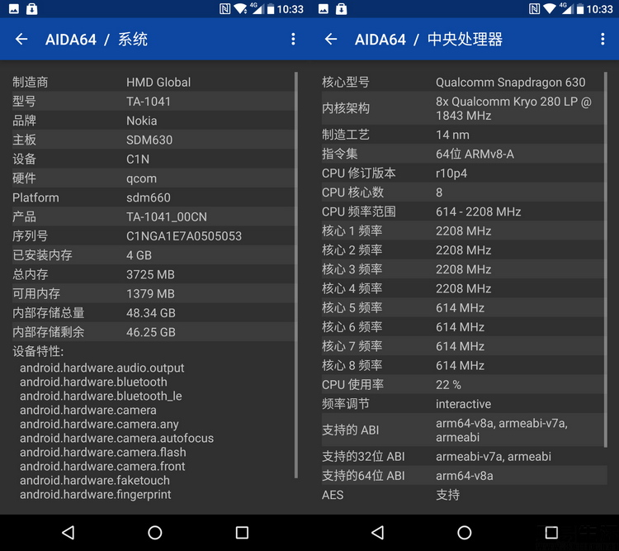Tap back arrow beside AIDA64 / 系统 title

pyautogui.click(x=21, y=39)
